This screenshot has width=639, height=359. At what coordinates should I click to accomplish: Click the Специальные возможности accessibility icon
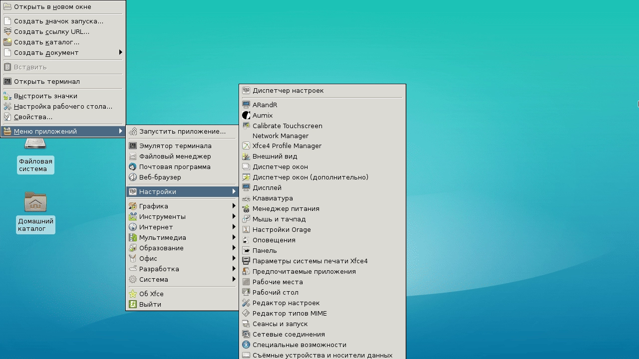(246, 345)
